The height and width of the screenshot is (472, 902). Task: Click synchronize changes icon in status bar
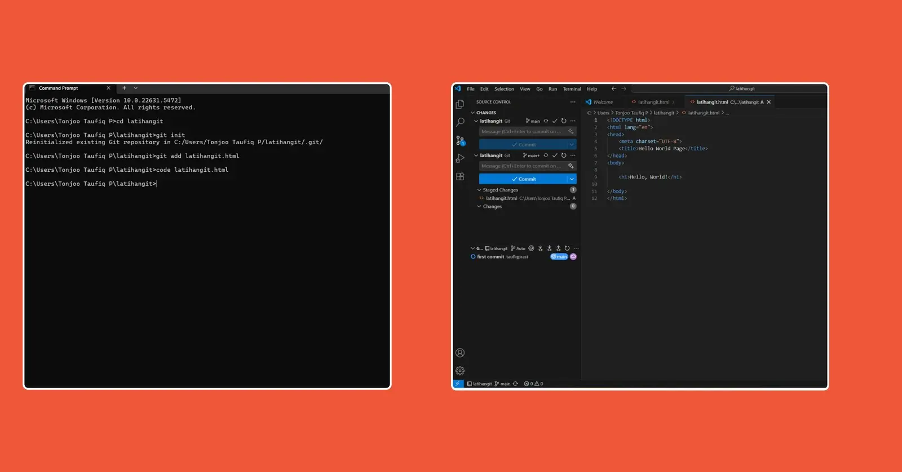[x=515, y=384]
